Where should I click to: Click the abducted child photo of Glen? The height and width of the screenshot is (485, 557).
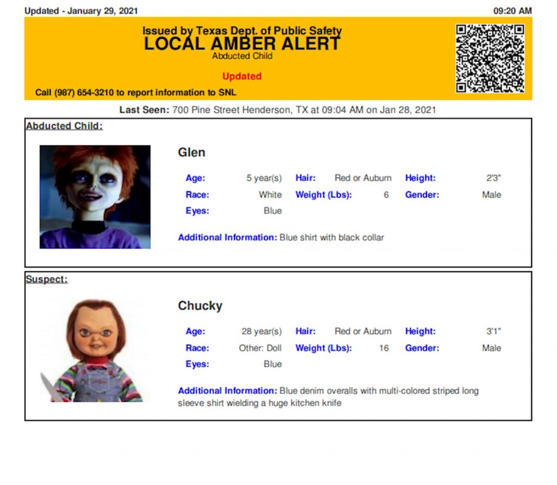click(95, 197)
